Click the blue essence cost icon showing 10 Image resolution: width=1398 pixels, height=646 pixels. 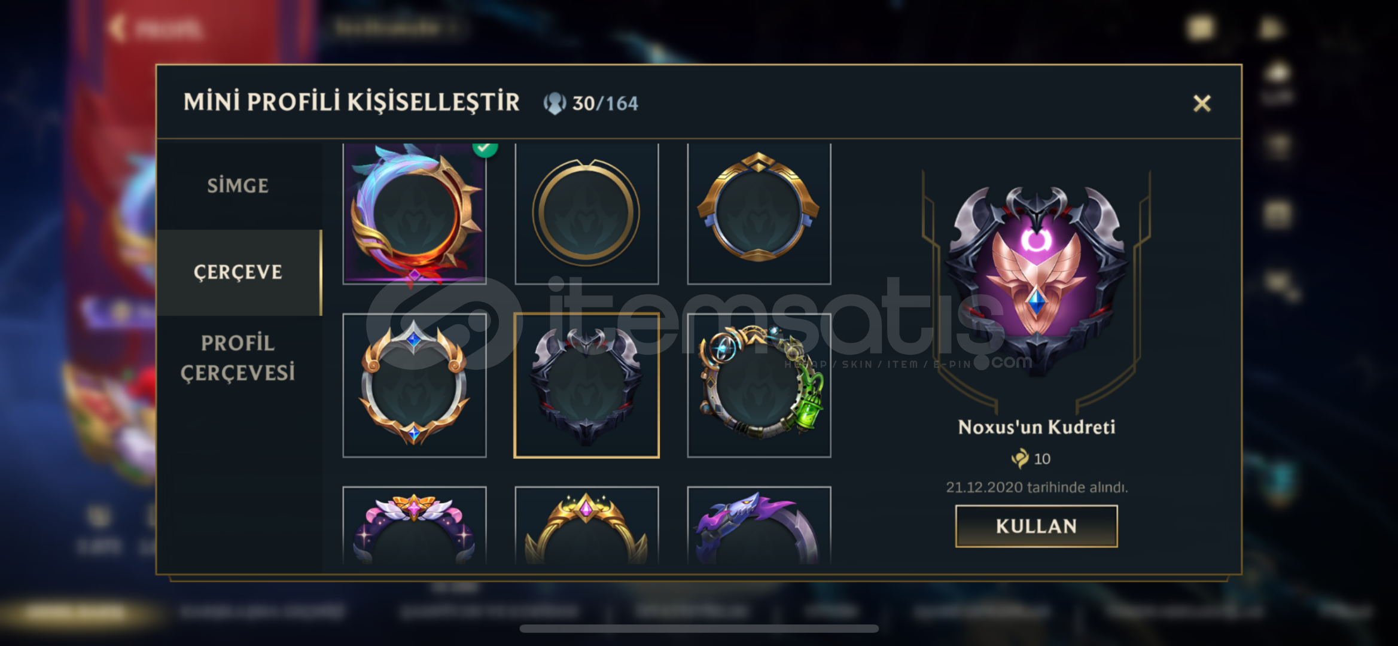coord(1020,459)
